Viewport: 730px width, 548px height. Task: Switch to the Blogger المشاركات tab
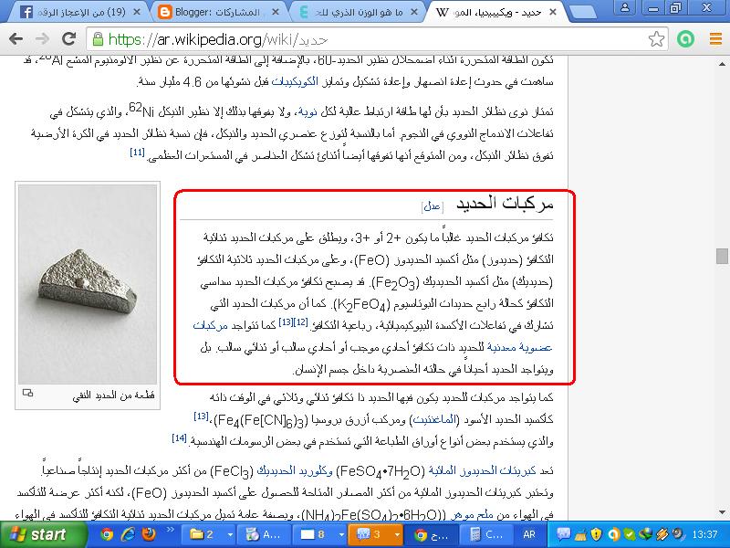pyautogui.click(x=216, y=12)
